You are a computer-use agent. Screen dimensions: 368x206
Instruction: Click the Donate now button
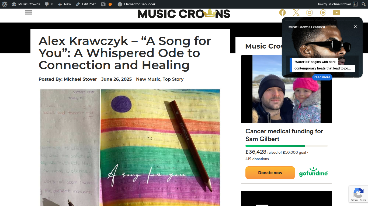point(270,173)
